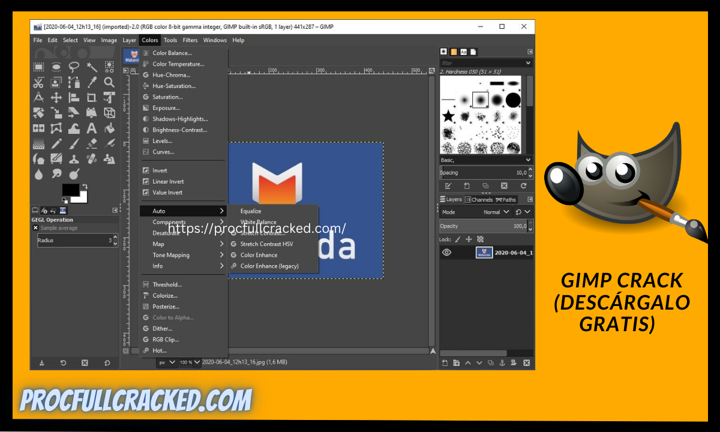Select the star-shaped brush thumbnail
This screenshot has width=720, height=432.
pyautogui.click(x=448, y=116)
